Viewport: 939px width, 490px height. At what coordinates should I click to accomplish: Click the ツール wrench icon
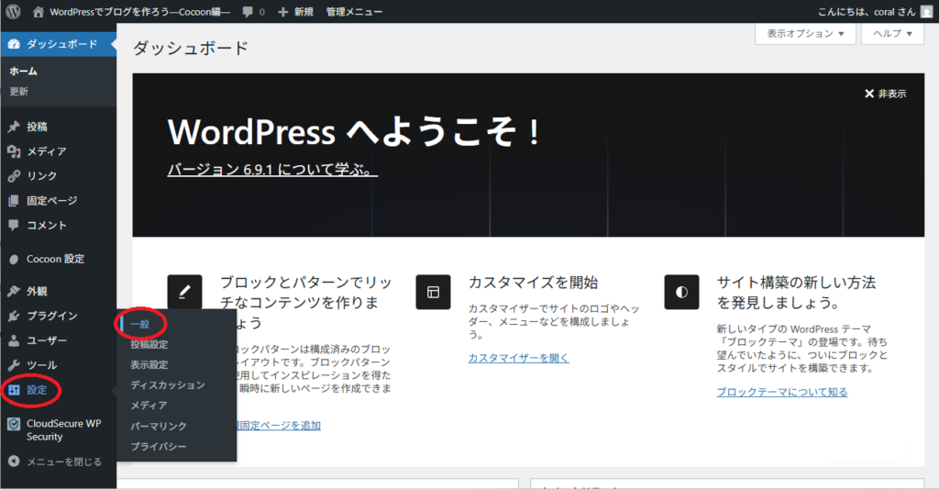(x=14, y=365)
